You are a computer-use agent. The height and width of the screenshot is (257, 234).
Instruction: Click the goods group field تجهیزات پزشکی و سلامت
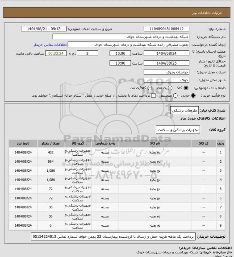click(178, 130)
